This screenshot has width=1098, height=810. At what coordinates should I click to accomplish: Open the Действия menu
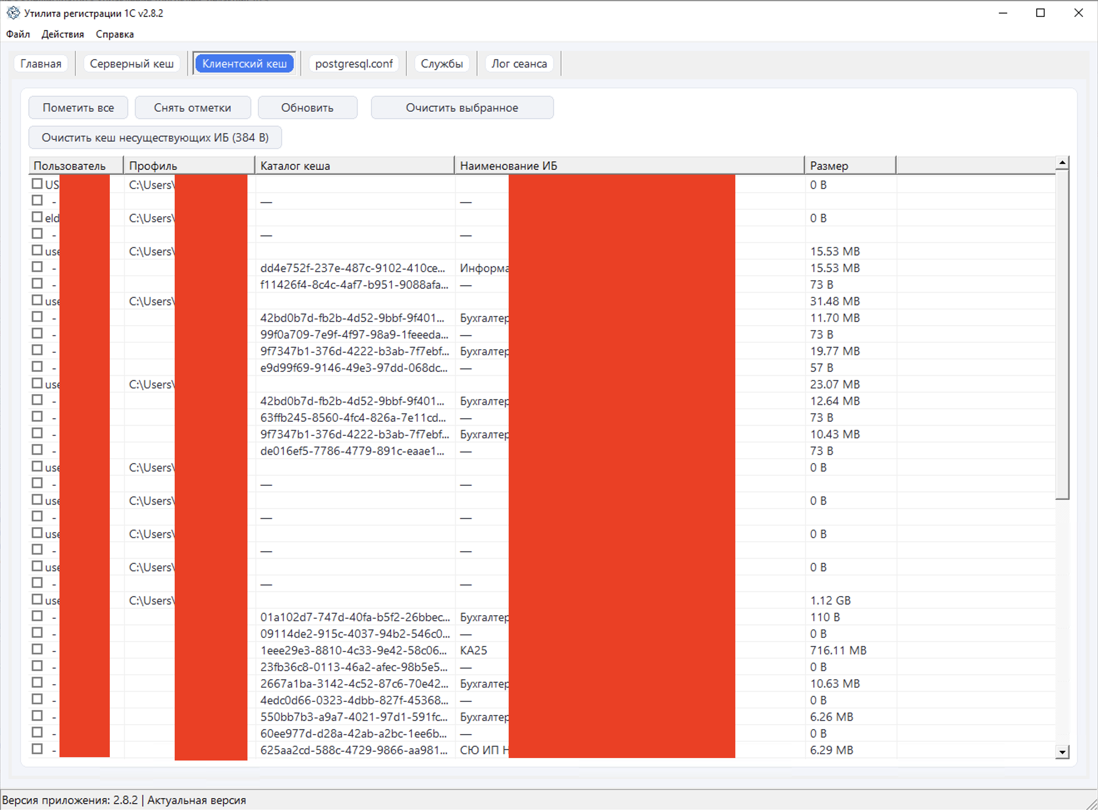[x=63, y=35]
